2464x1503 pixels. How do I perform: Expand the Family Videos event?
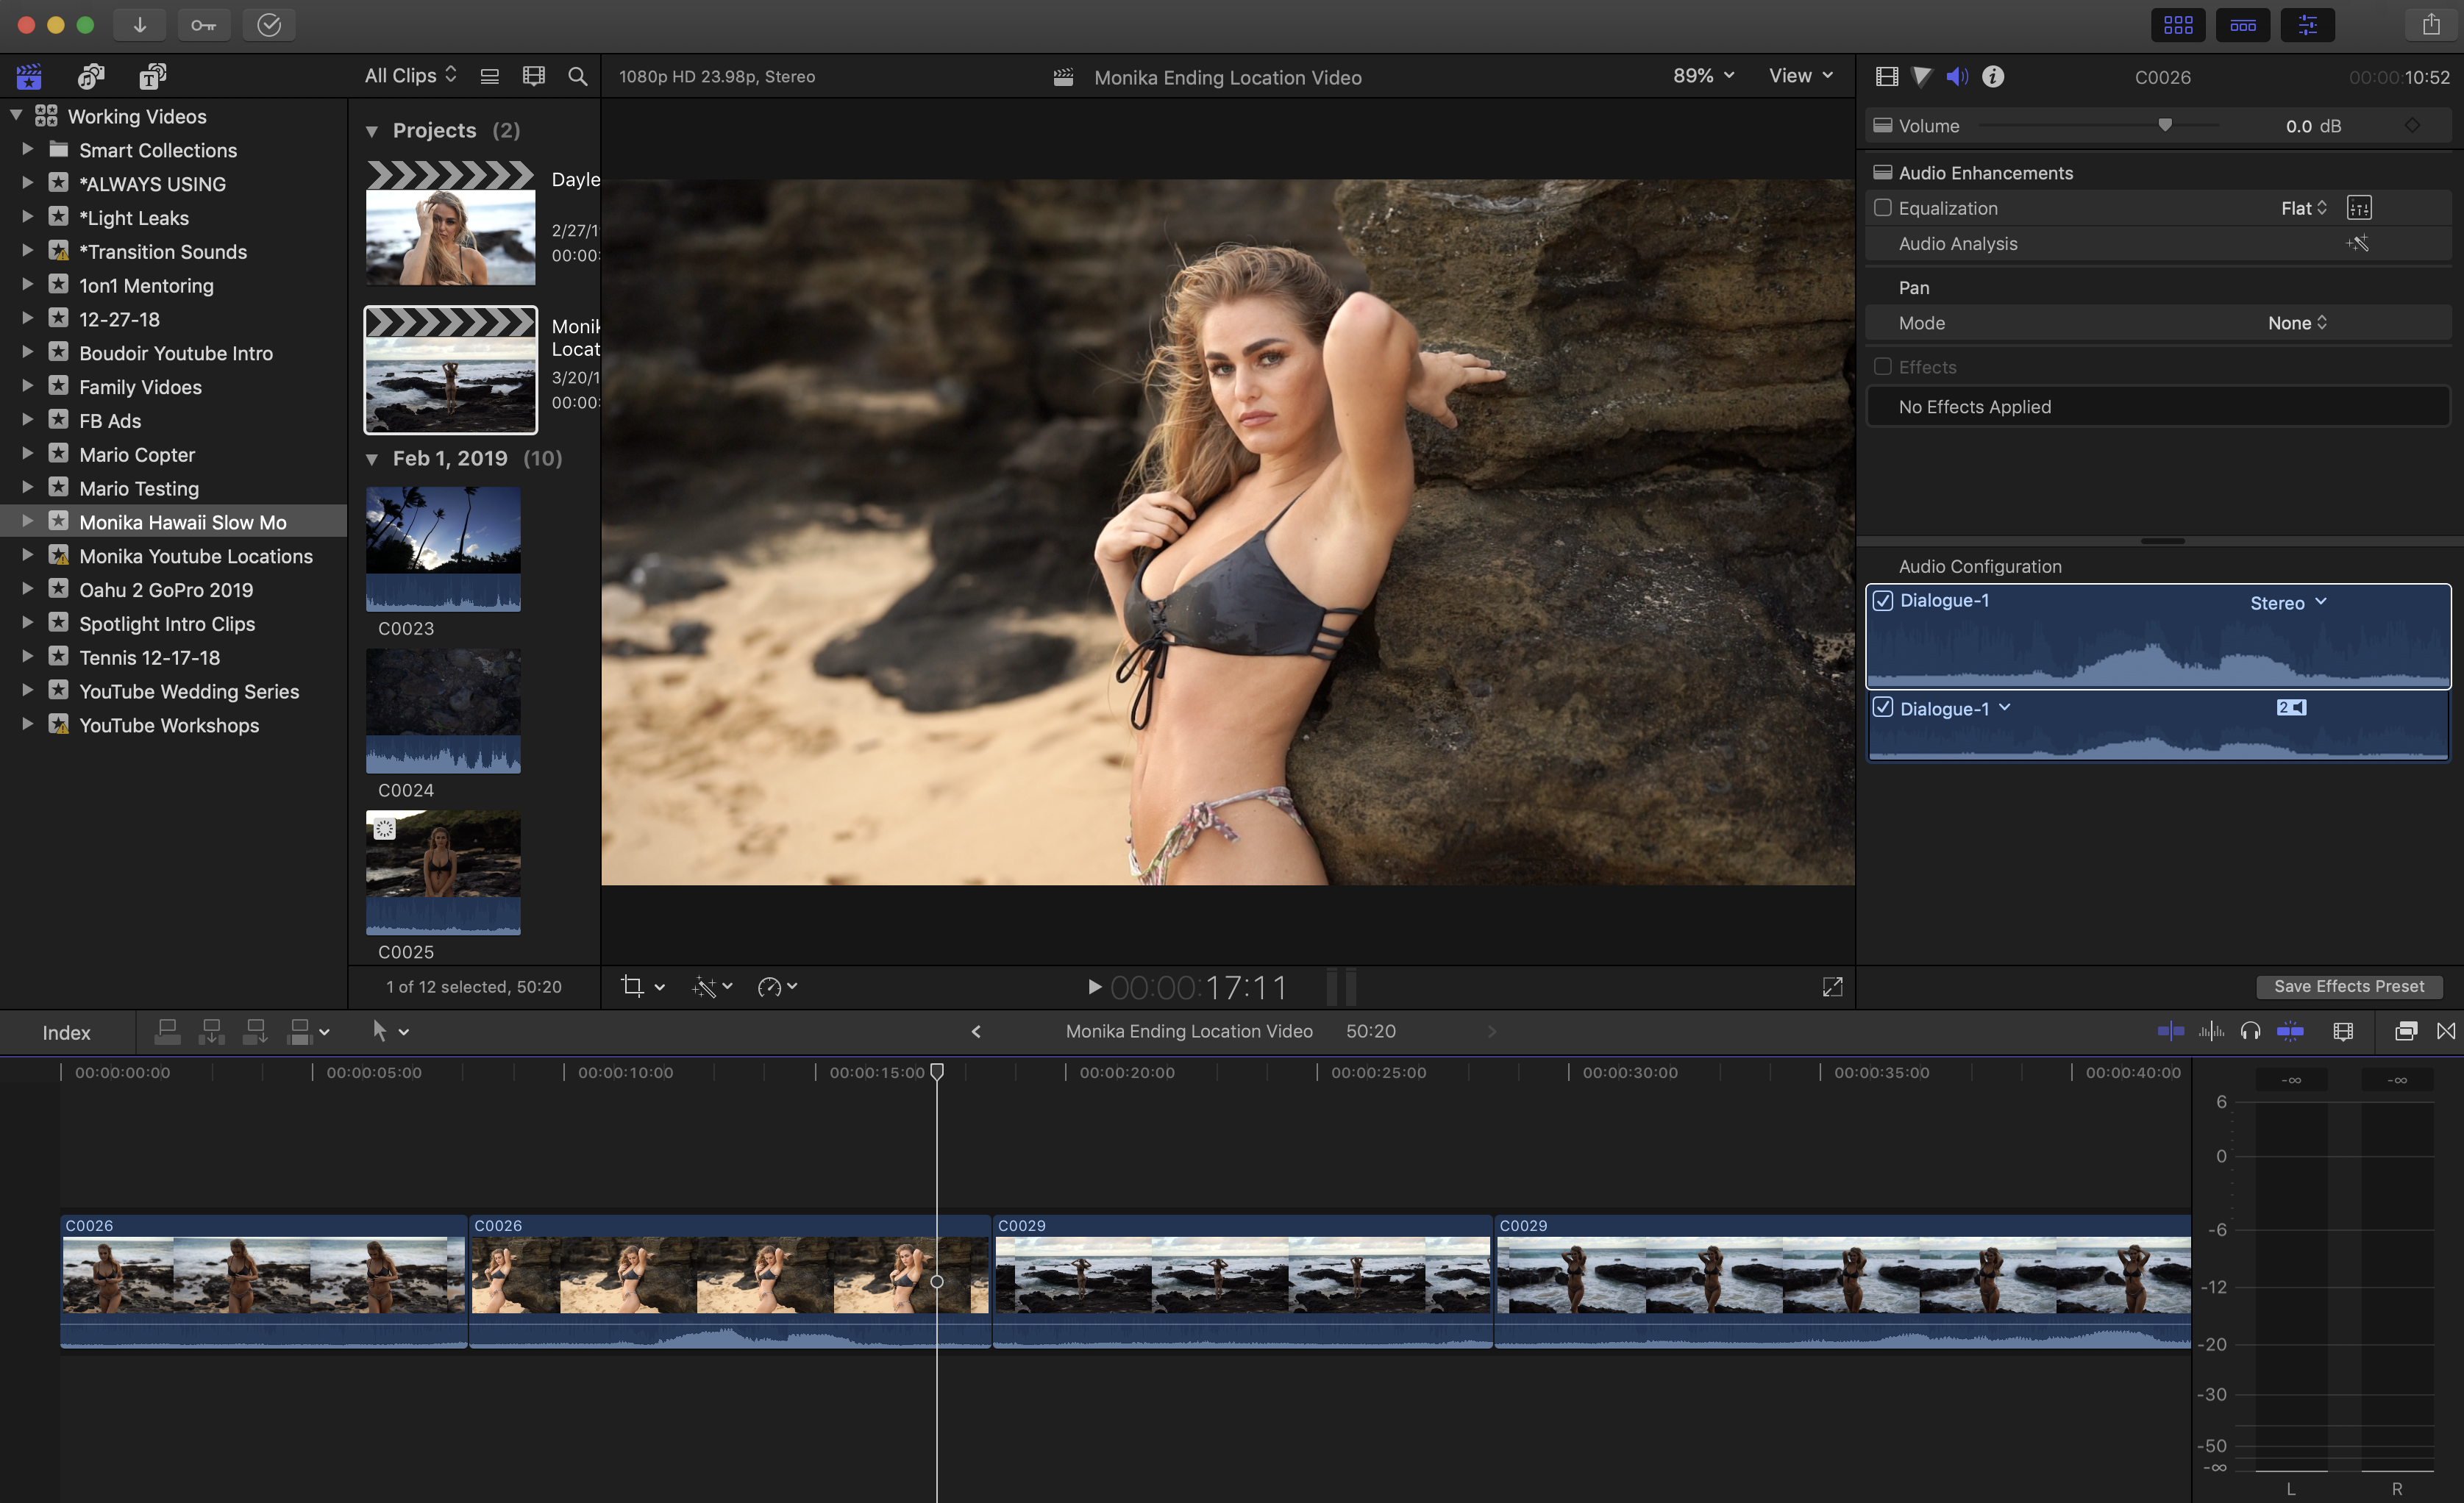28,387
